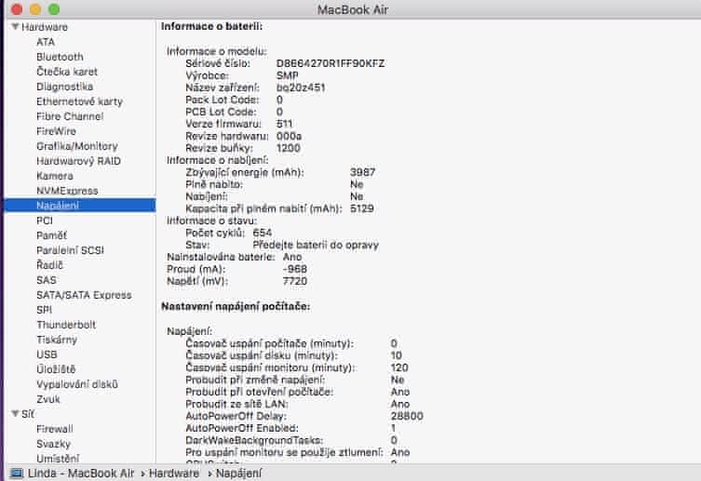Open SATA/SATA Express entry
This screenshot has width=701, height=481.
tap(84, 295)
